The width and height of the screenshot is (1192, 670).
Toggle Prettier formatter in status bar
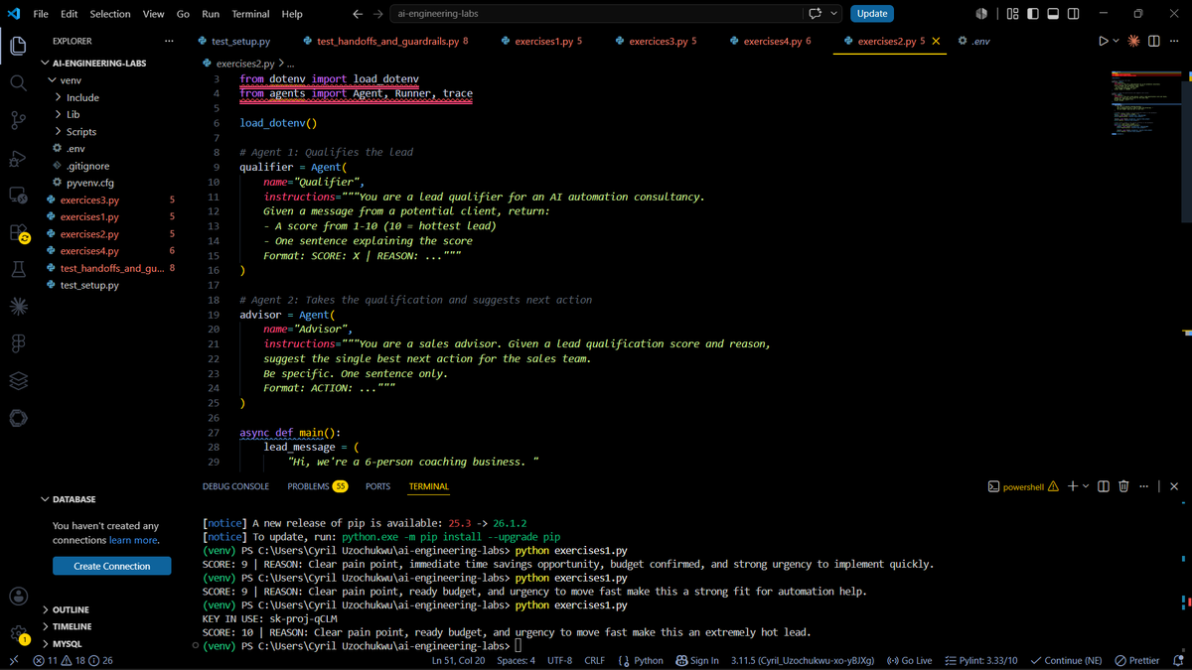tap(1136, 660)
